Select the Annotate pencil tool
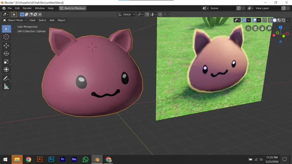Screen dimensions: 292x164 point(6,78)
